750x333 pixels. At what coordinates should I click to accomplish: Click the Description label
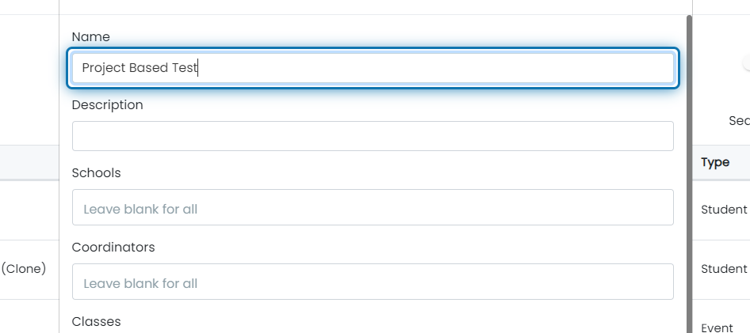point(107,105)
